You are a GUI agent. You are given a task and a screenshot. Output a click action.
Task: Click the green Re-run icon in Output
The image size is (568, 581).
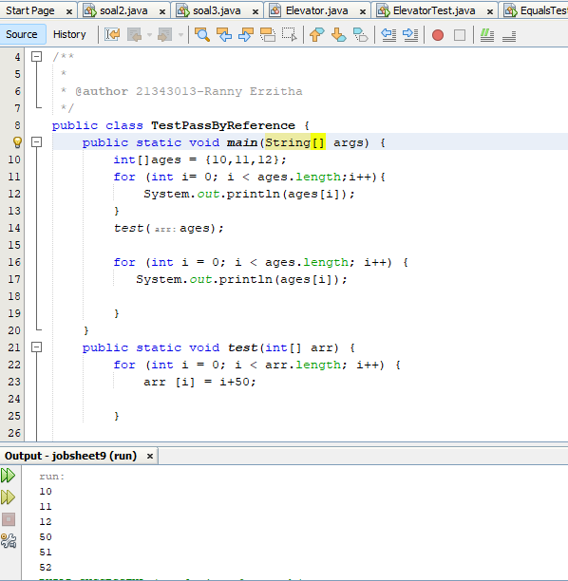coord(8,476)
